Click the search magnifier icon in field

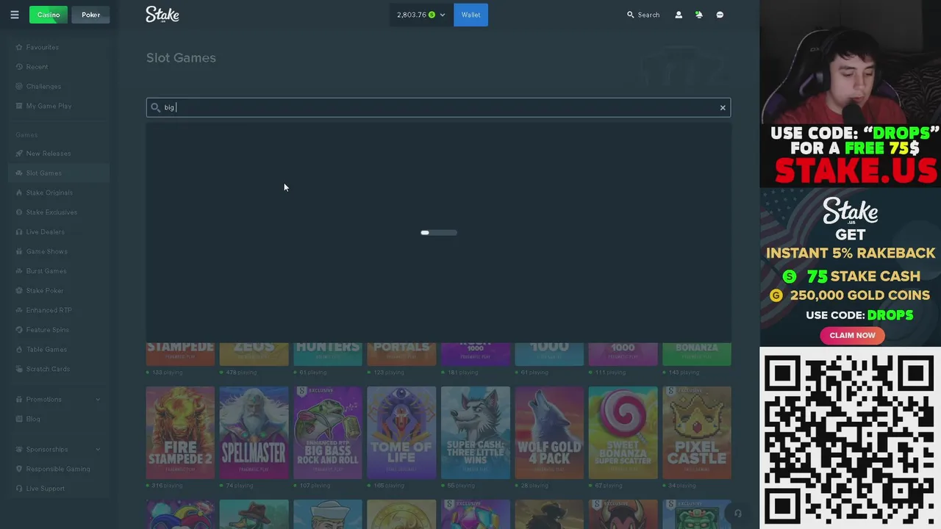point(155,108)
